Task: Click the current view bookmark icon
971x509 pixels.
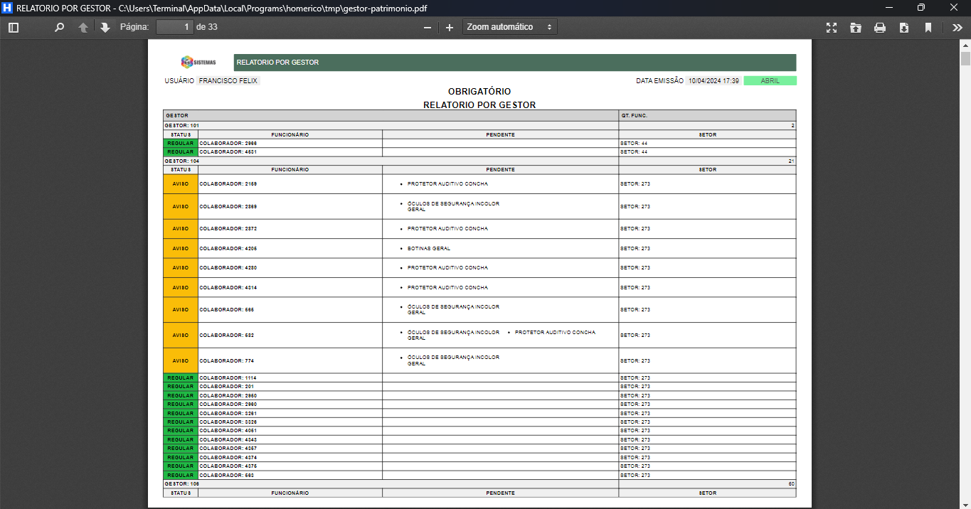Action: click(x=928, y=28)
